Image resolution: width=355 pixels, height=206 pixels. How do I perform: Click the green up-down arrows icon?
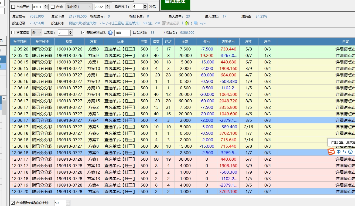coord(187,23)
